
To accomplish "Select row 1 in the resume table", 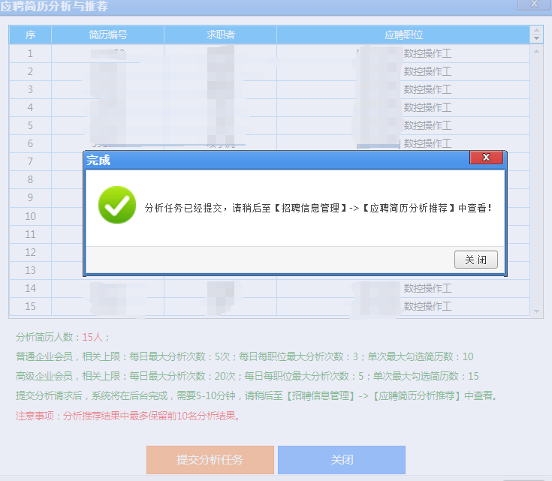I will (30, 53).
